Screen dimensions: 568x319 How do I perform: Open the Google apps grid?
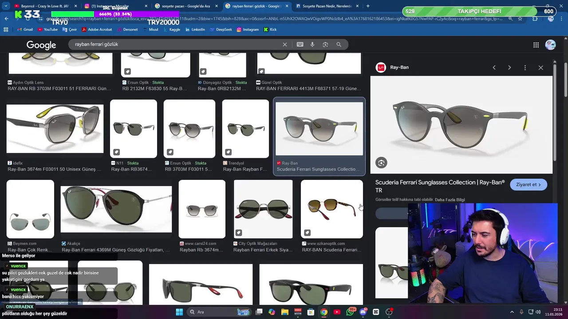(x=536, y=45)
